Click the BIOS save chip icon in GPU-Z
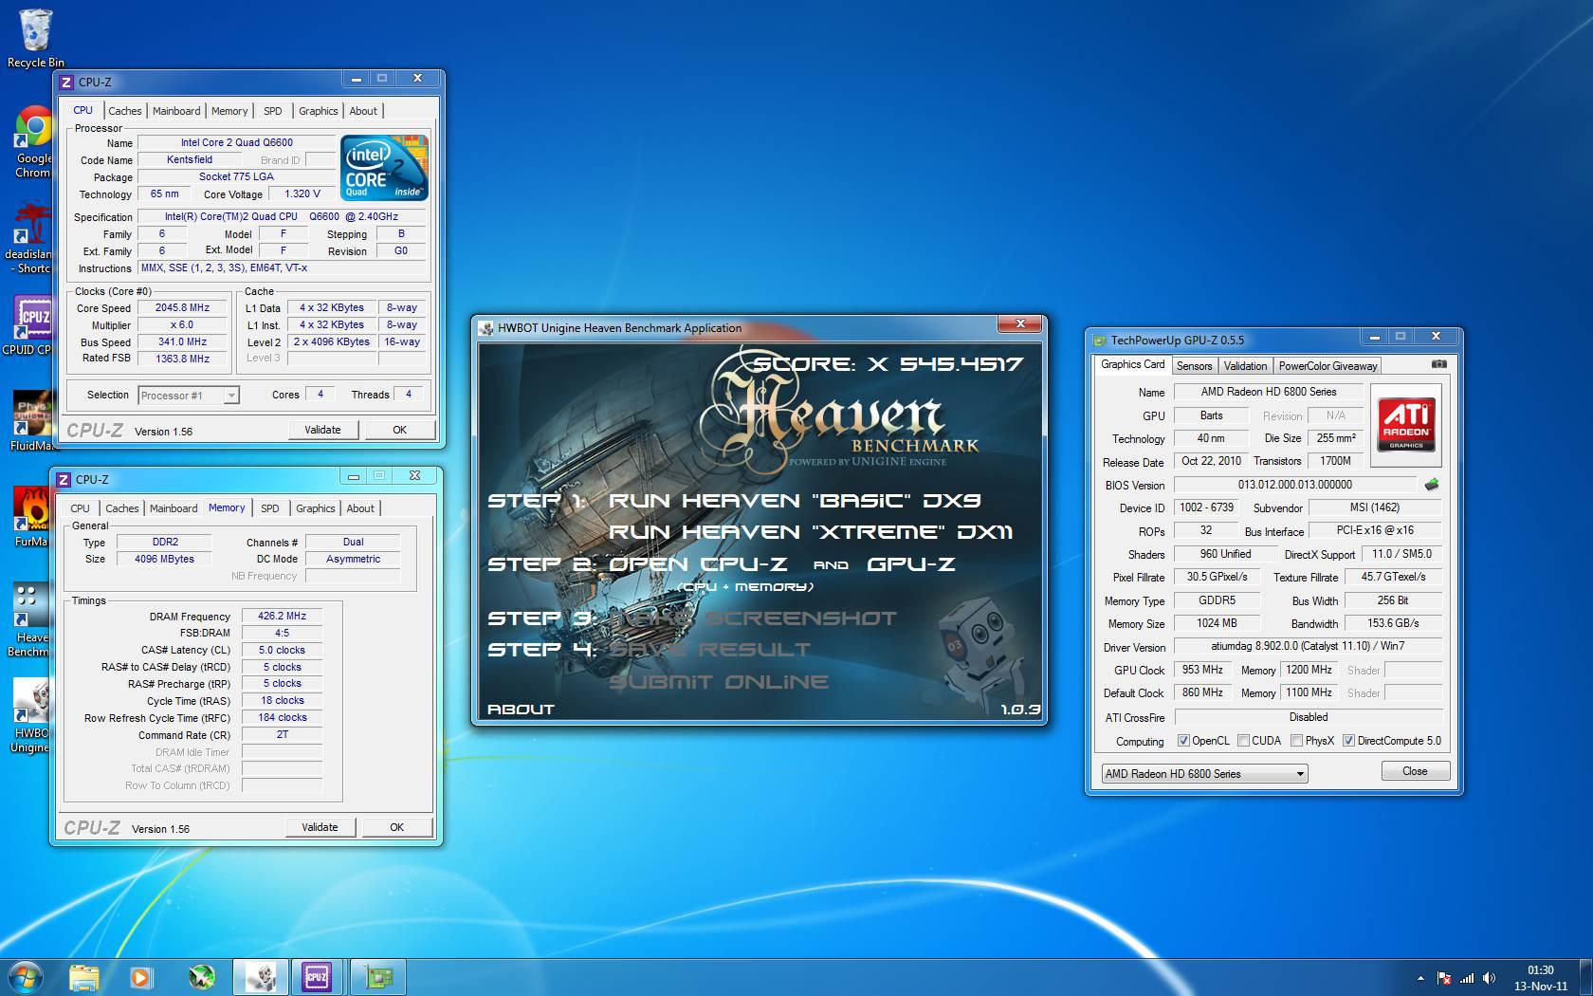Screen dimensions: 1593x996 1432,485
